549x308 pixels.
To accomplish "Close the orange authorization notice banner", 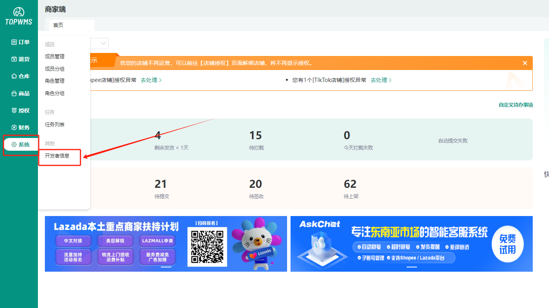I will point(525,63).
